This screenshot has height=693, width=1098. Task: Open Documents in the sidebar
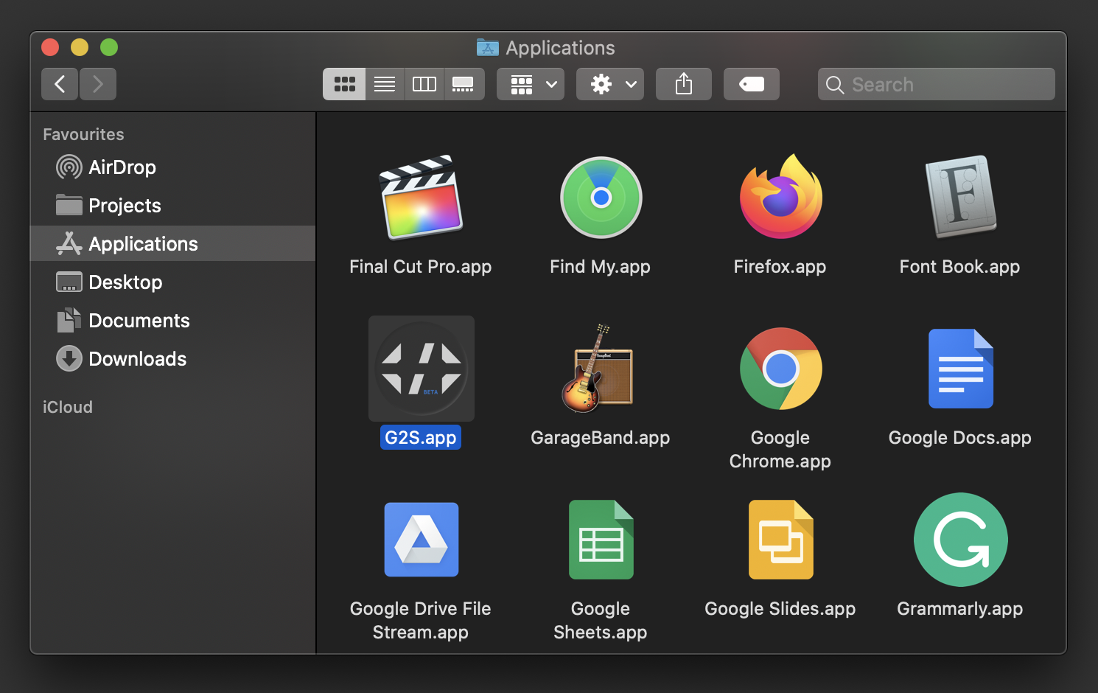pos(172,321)
